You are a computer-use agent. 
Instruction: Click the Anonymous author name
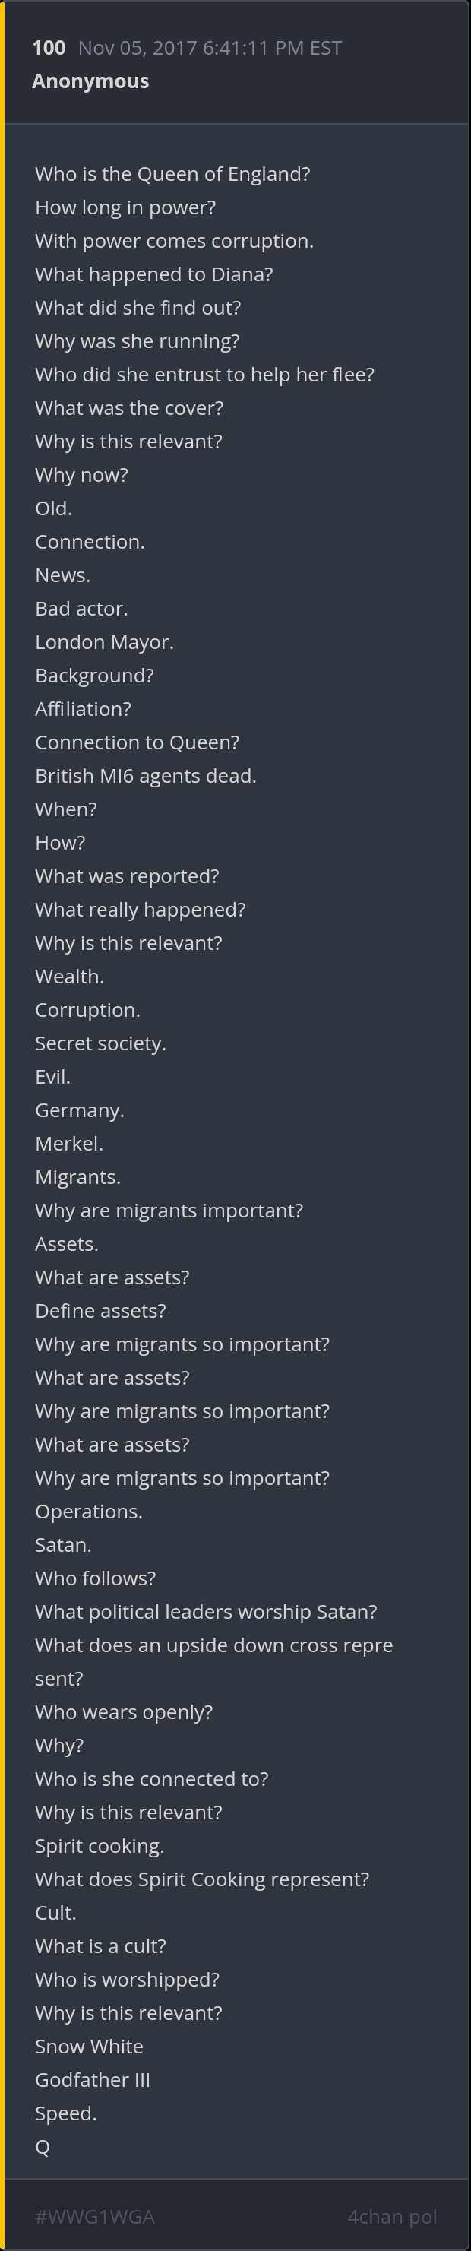tap(90, 81)
